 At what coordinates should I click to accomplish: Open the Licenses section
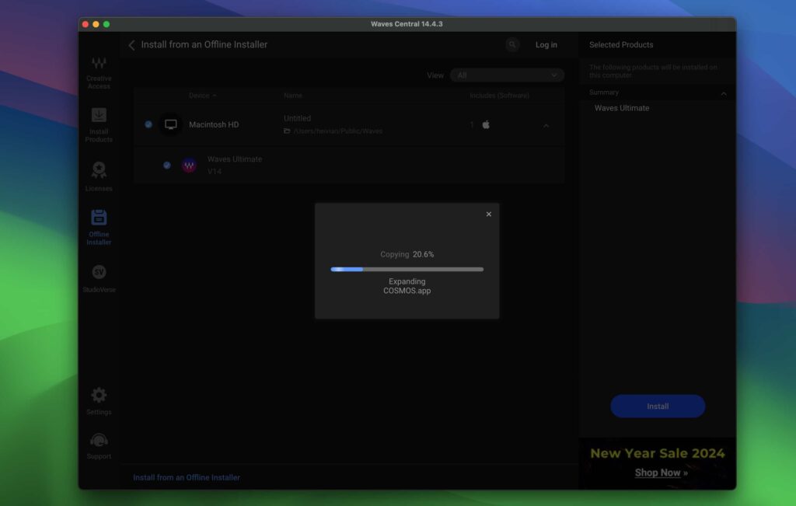click(x=99, y=175)
